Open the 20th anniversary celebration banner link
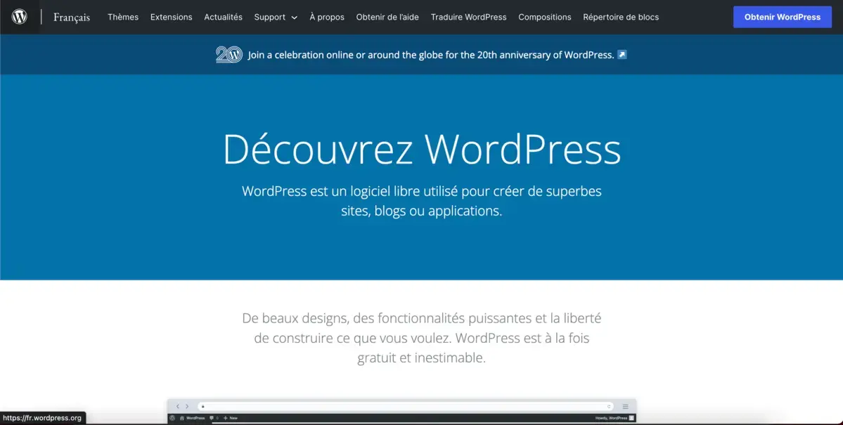 click(x=430, y=55)
